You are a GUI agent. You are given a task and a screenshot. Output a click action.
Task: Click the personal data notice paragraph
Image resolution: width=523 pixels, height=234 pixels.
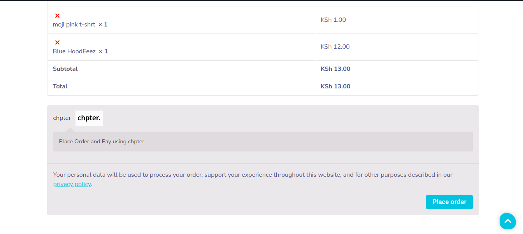253,179
